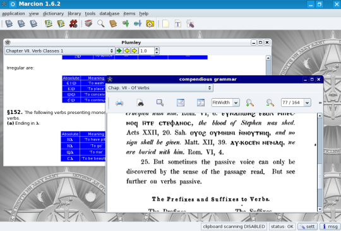Click scroll up arrow in Plumley window
Image resolution: width=341 pixels, height=231 pixels.
pos(268,58)
